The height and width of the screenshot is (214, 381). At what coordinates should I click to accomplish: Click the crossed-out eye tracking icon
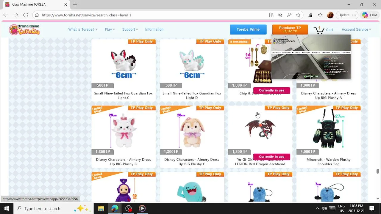coord(280,15)
